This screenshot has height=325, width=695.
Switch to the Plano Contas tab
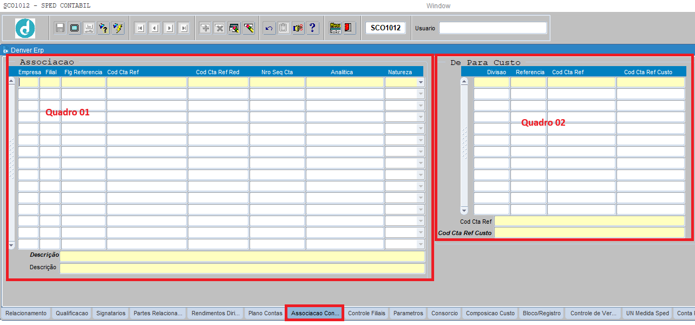pos(265,314)
